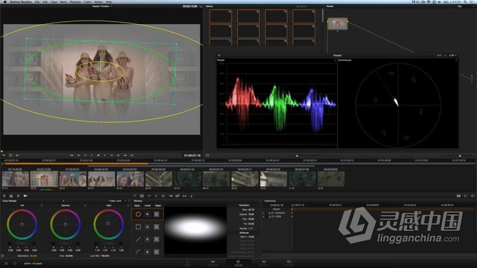Click the Gain color wheel center

tap(108, 224)
